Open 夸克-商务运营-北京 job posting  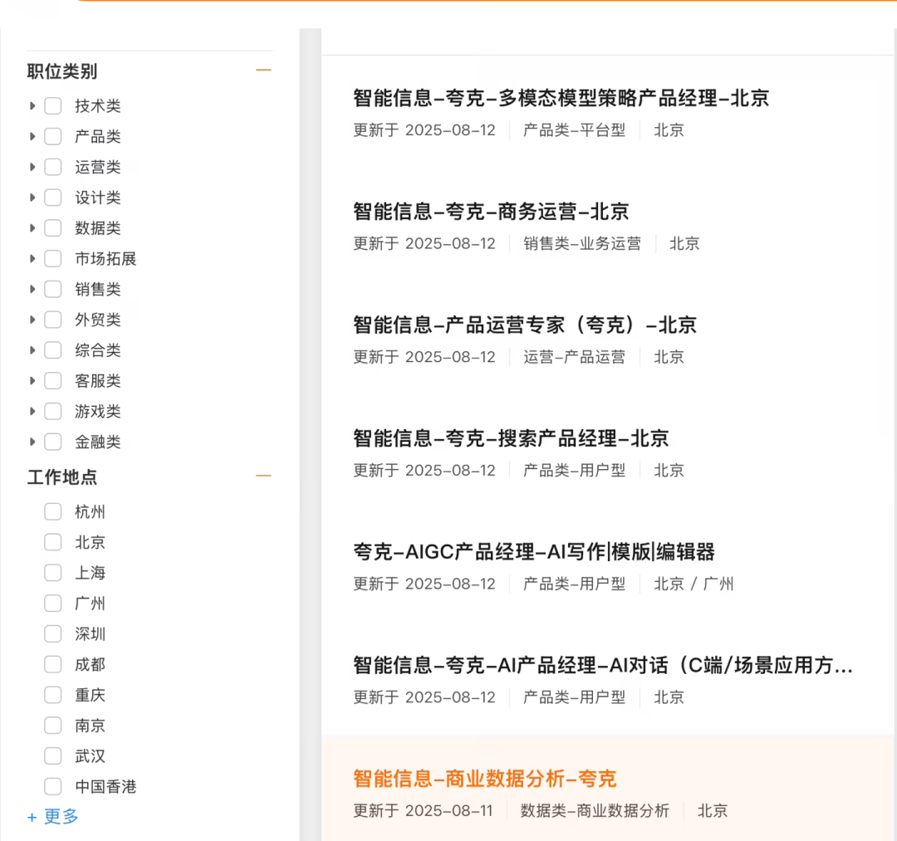pos(491,212)
